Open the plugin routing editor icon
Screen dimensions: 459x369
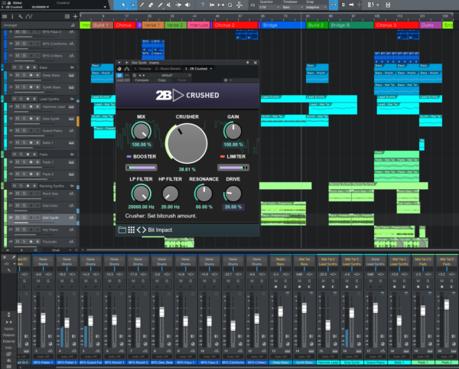point(127,69)
